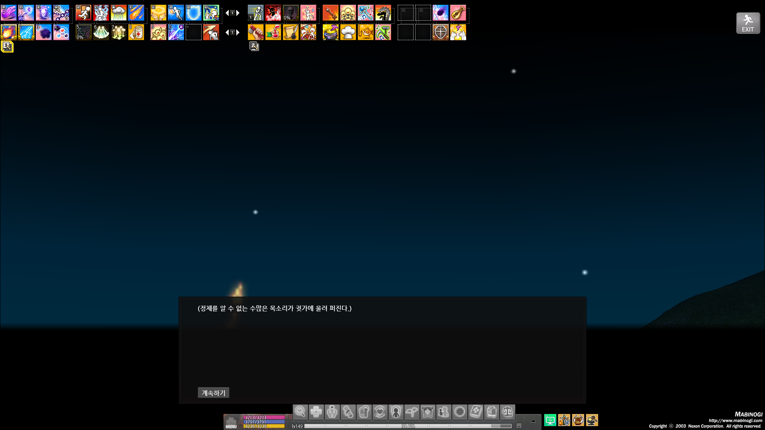Viewport: 765px width, 430px height.
Task: Use the F4 chain skill icon
Action: pyautogui.click(x=61, y=13)
